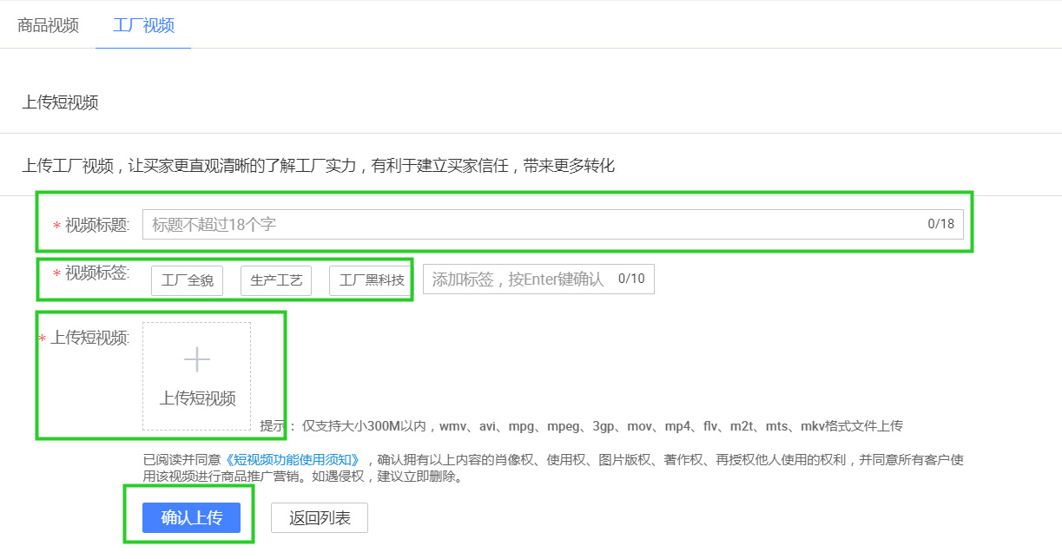This screenshot has width=1062, height=559.
Task: Pick the 工厂黑科技 tag
Action: tap(370, 280)
